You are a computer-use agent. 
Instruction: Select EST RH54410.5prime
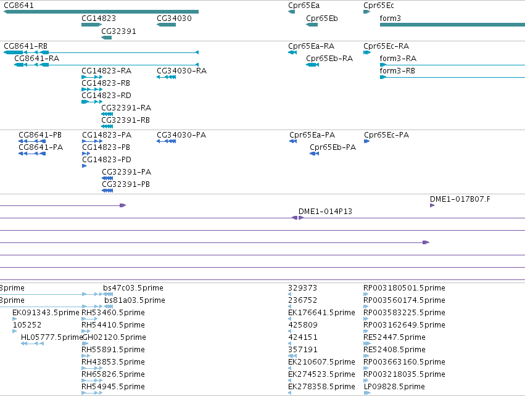tap(86, 331)
